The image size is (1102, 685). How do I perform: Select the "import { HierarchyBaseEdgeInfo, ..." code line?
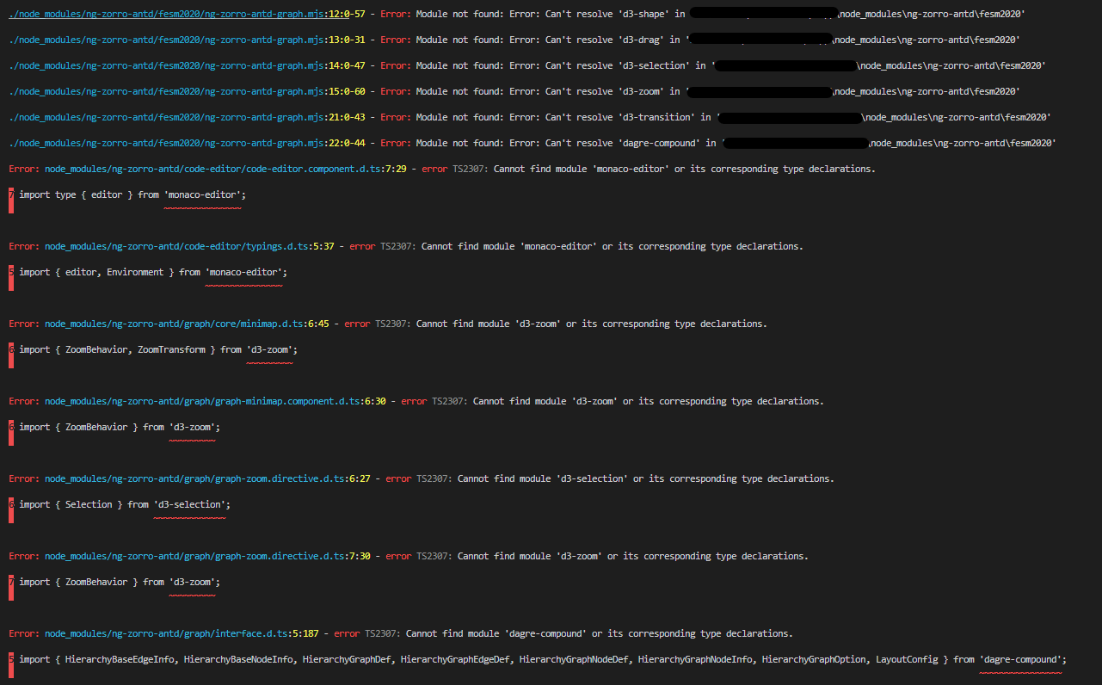point(543,659)
